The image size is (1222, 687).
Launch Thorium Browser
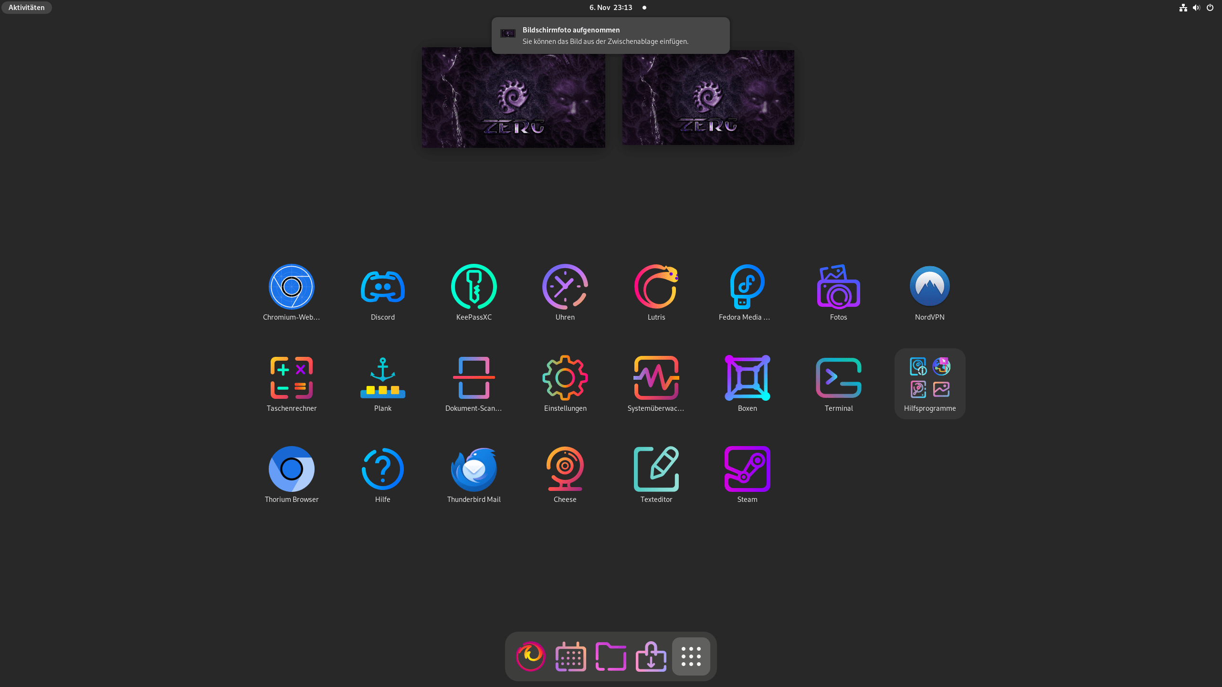(x=291, y=469)
